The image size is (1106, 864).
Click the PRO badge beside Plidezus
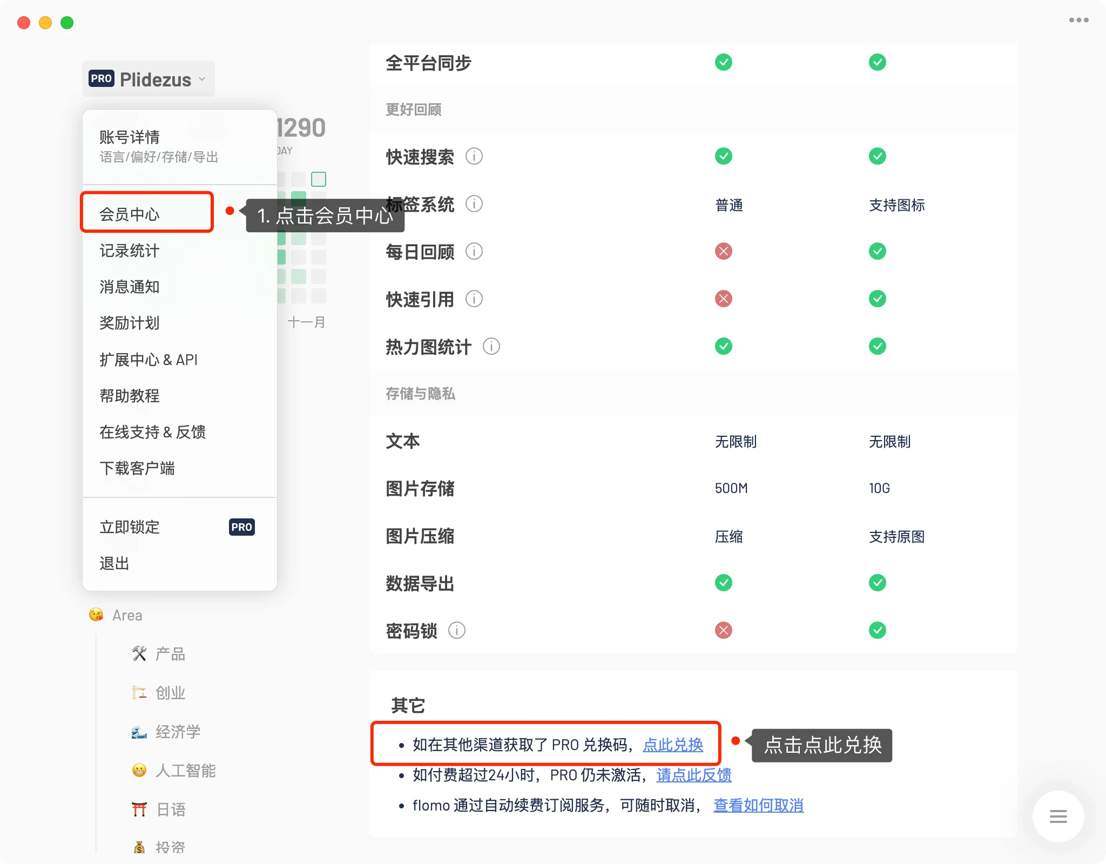pyautogui.click(x=102, y=79)
